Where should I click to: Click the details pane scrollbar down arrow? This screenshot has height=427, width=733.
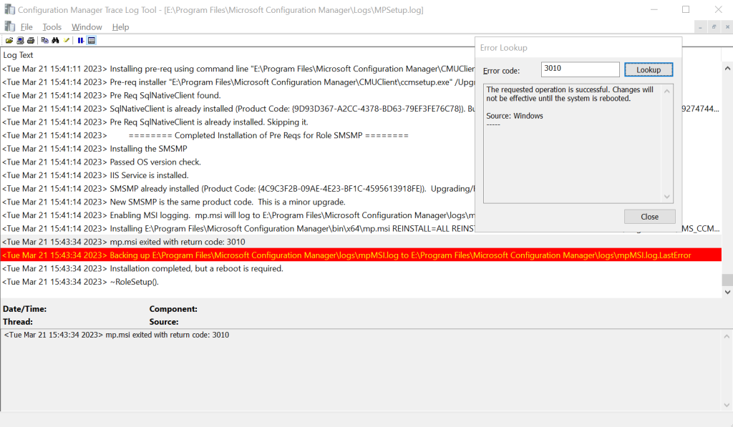pyautogui.click(x=727, y=405)
